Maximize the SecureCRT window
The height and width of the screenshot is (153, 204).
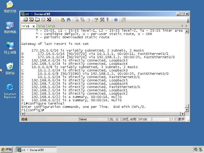click(x=182, y=14)
